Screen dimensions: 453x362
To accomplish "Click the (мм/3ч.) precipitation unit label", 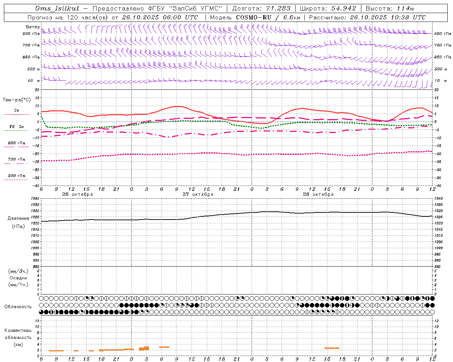I will 18,271.
